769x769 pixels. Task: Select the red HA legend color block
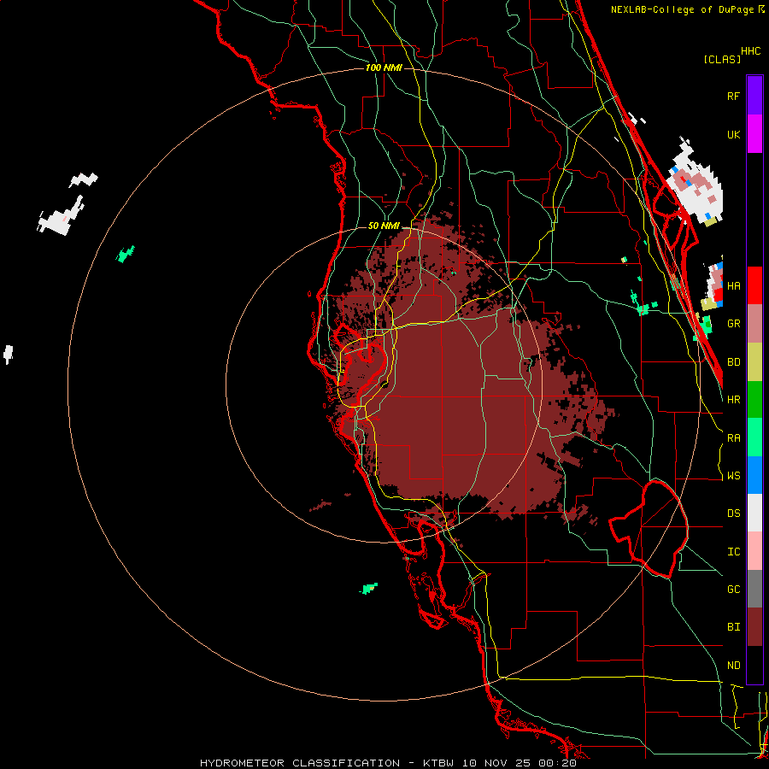(754, 285)
